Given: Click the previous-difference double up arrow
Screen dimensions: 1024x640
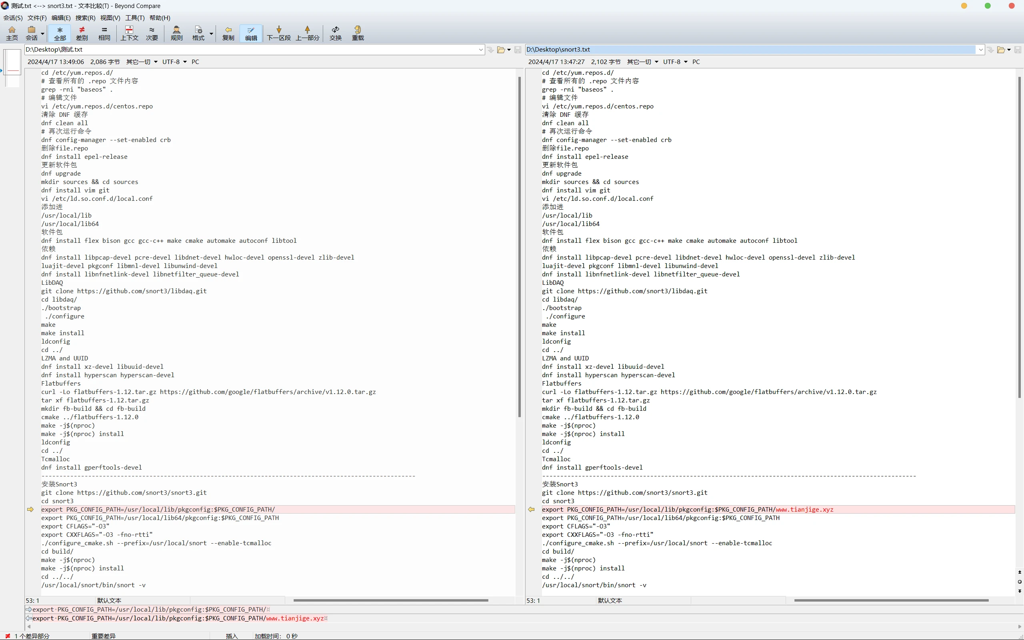Looking at the screenshot, I should [1020, 572].
